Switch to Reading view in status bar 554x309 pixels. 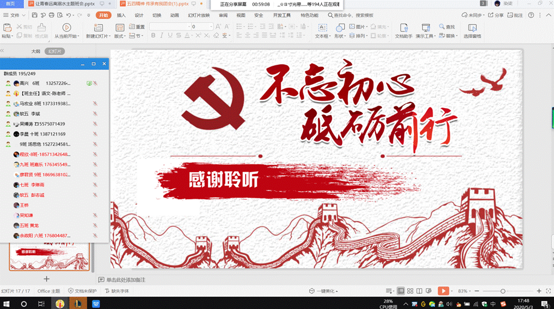(x=419, y=291)
